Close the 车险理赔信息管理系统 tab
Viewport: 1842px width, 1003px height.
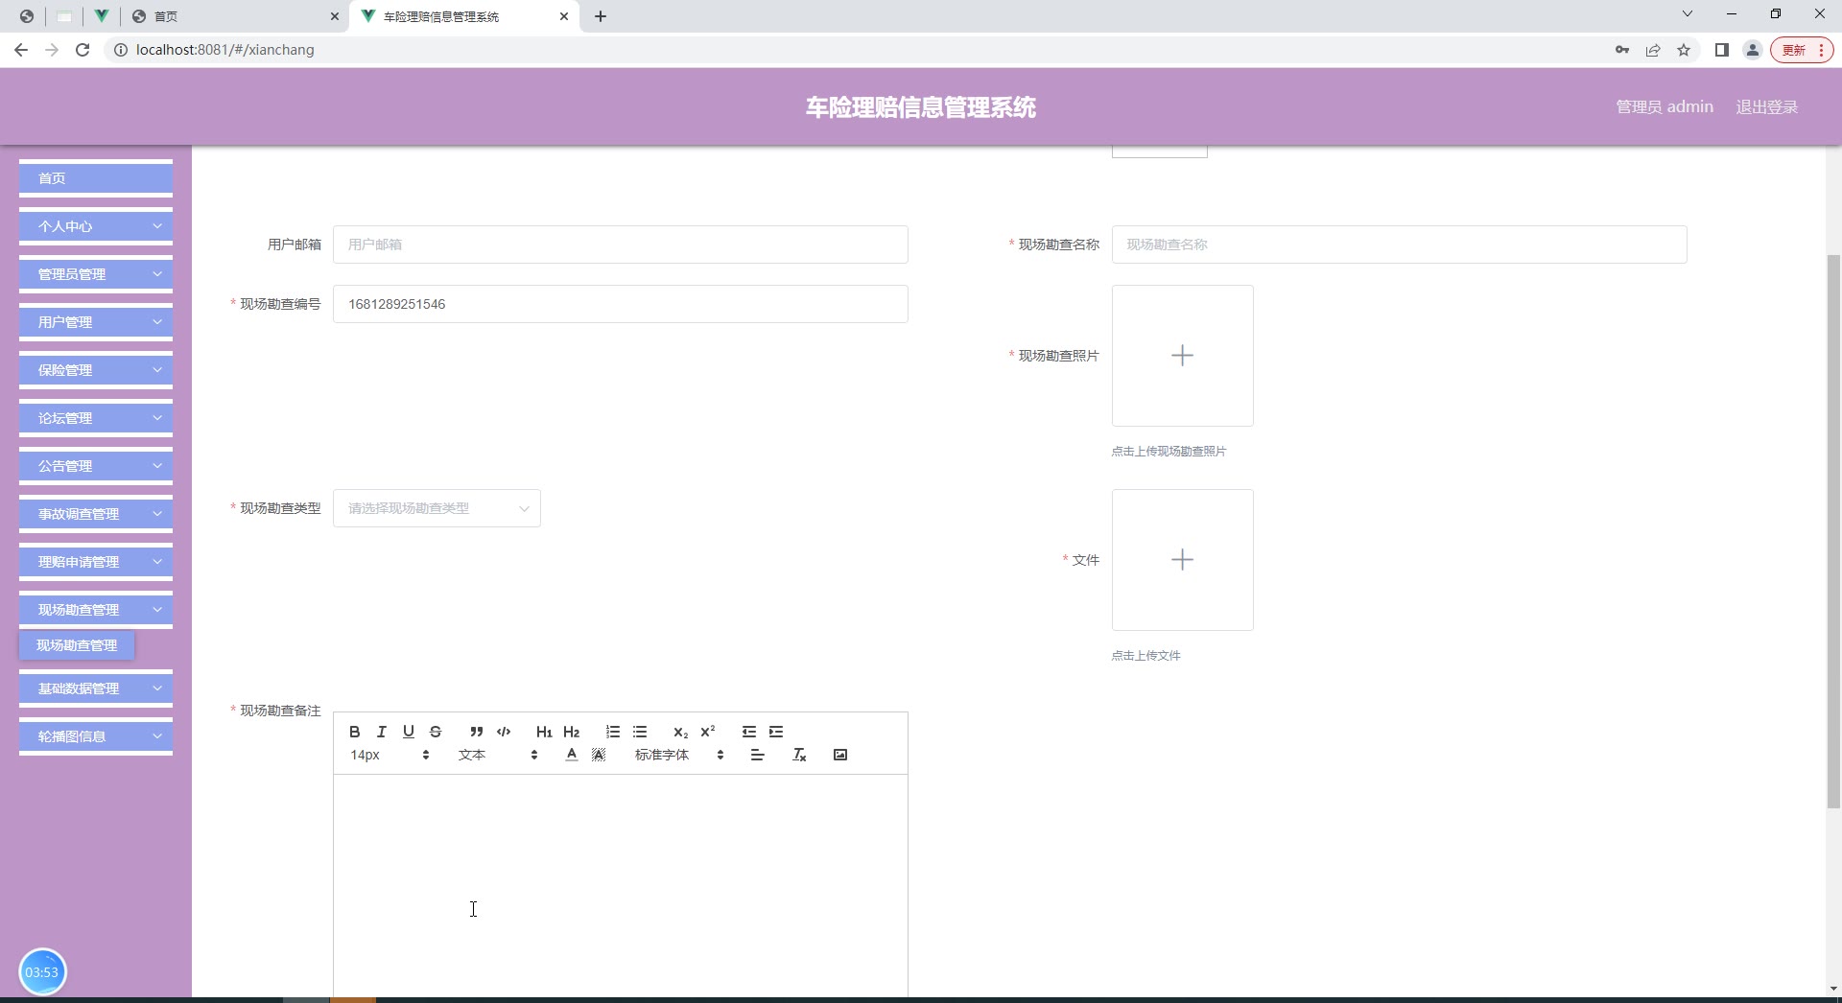point(564,16)
